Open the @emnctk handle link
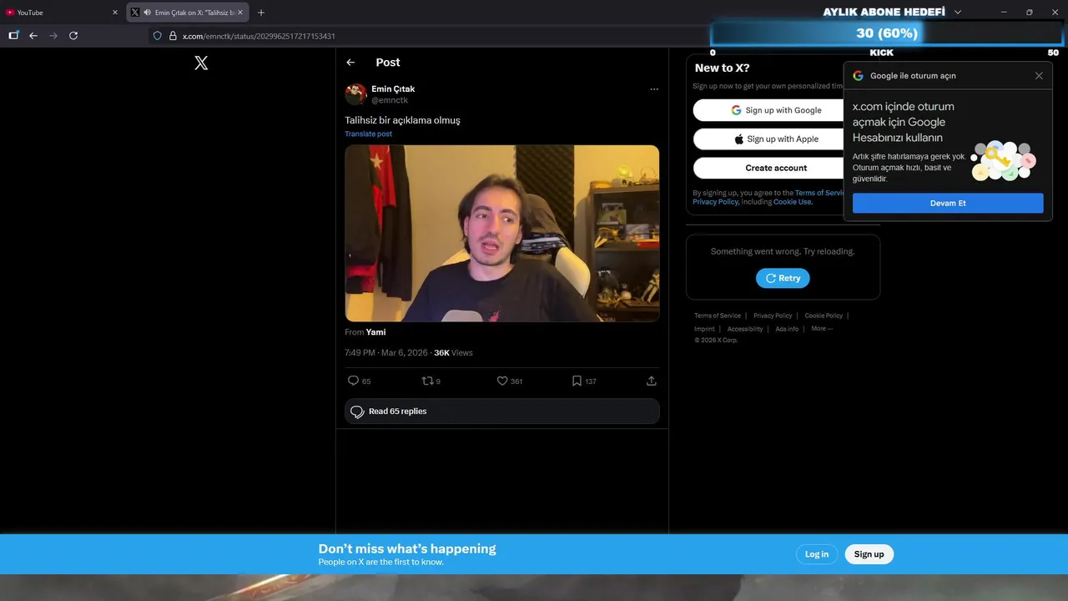This screenshot has width=1068, height=601. [390, 100]
